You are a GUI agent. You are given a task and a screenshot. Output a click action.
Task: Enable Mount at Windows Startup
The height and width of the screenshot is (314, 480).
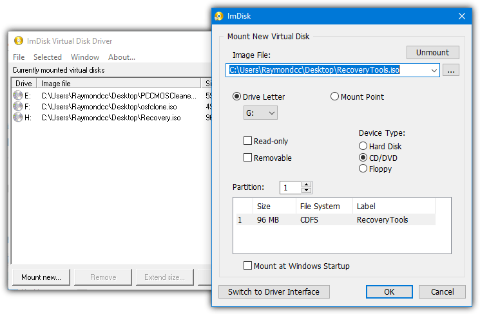coord(247,265)
